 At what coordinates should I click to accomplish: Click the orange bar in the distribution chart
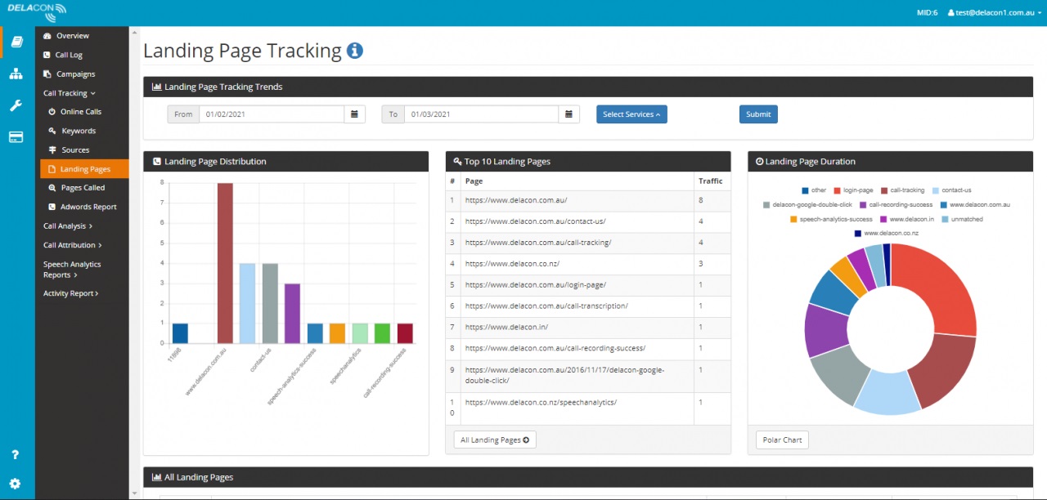coord(337,333)
